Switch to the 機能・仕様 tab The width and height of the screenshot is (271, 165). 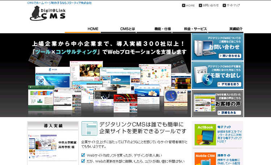[x=163, y=29]
